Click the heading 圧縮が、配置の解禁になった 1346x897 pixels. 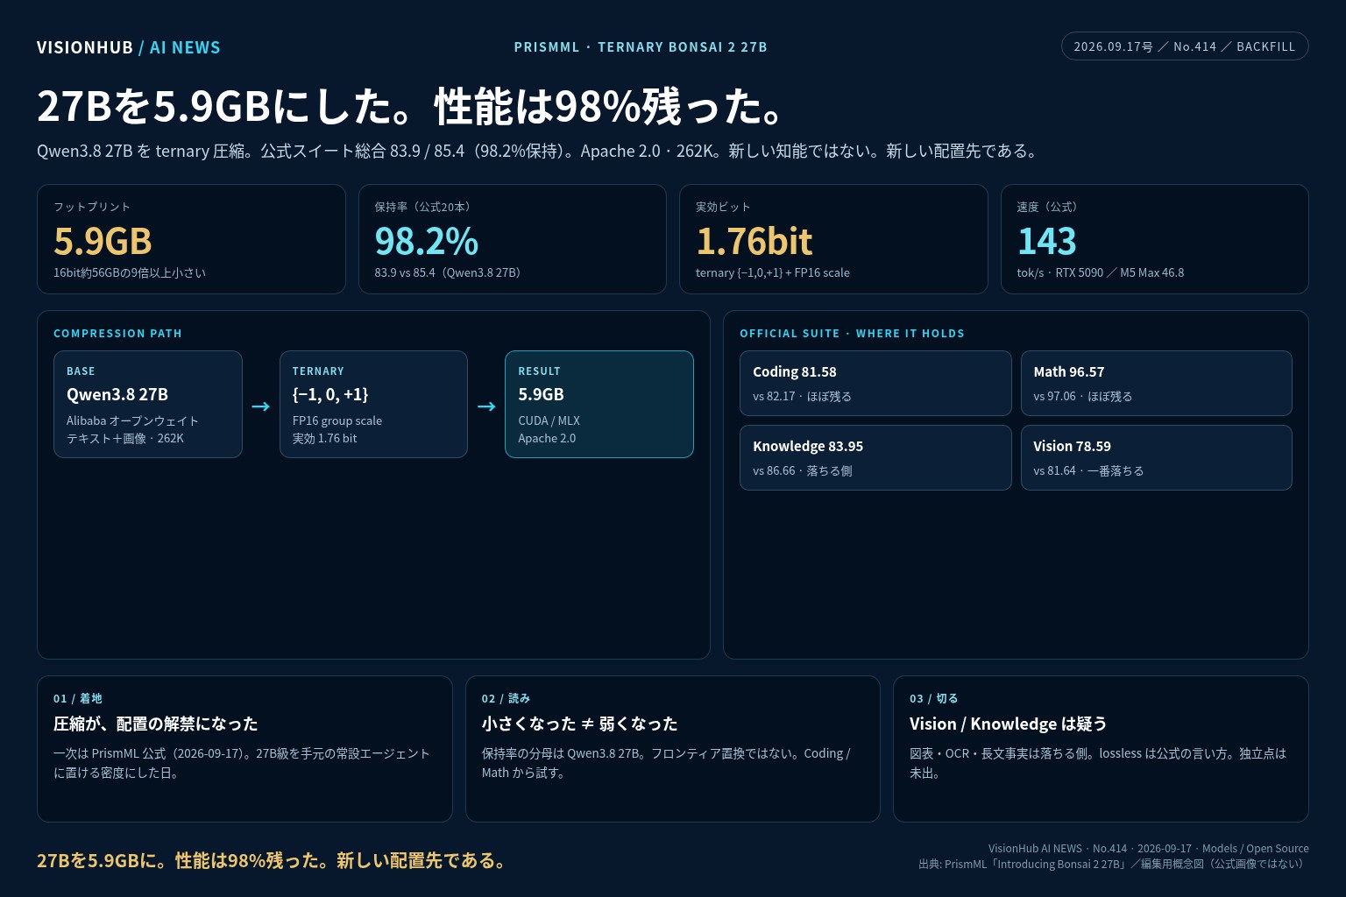(x=156, y=724)
